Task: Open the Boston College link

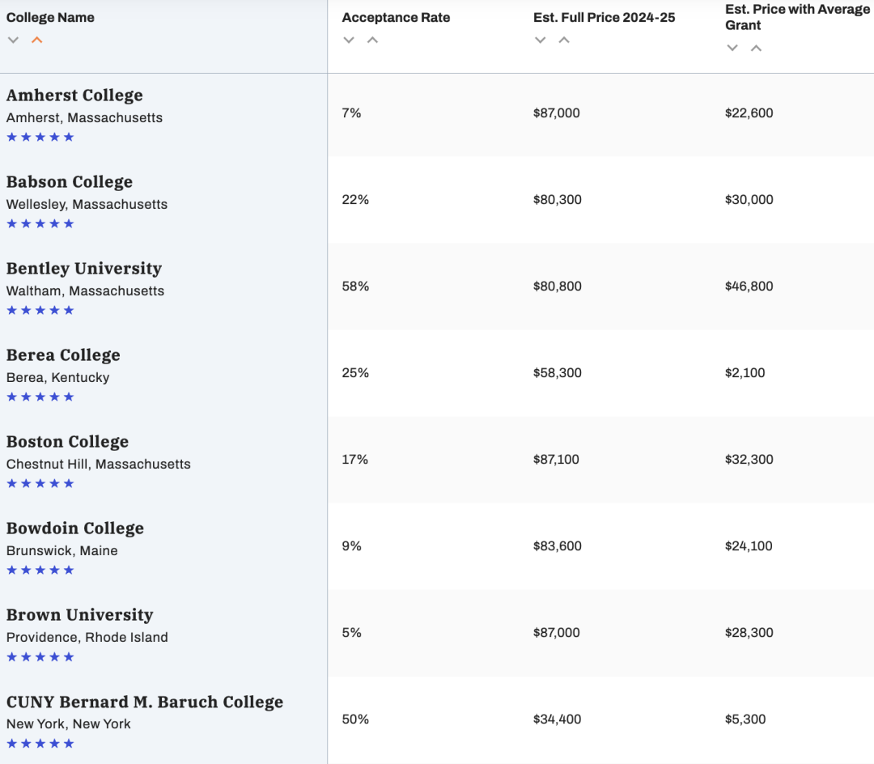Action: click(x=67, y=441)
